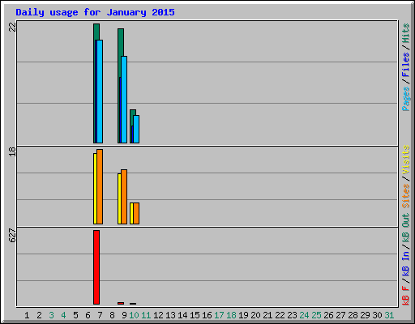The height and width of the screenshot is (324, 415).
Task: Click green day 11 on the x-axis
Action: click(x=146, y=315)
